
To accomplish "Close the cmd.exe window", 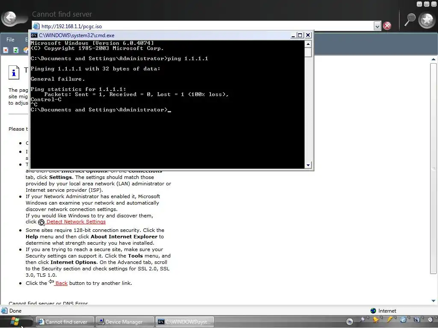I will 308,35.
